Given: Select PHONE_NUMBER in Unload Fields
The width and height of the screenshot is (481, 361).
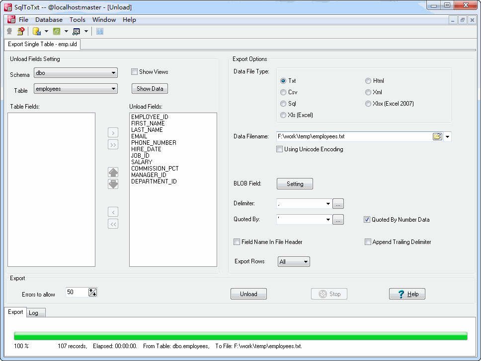Looking at the screenshot, I should pos(154,143).
